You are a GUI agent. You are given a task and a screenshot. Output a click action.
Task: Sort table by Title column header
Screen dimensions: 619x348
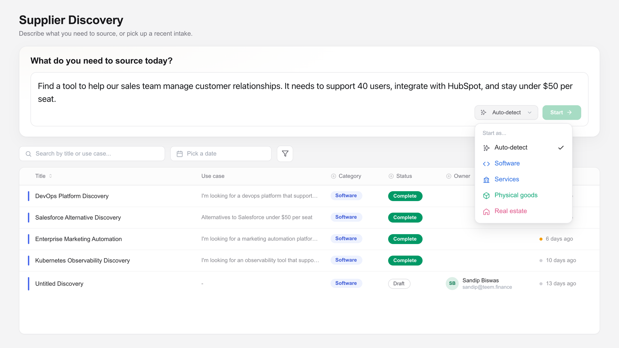pyautogui.click(x=44, y=176)
